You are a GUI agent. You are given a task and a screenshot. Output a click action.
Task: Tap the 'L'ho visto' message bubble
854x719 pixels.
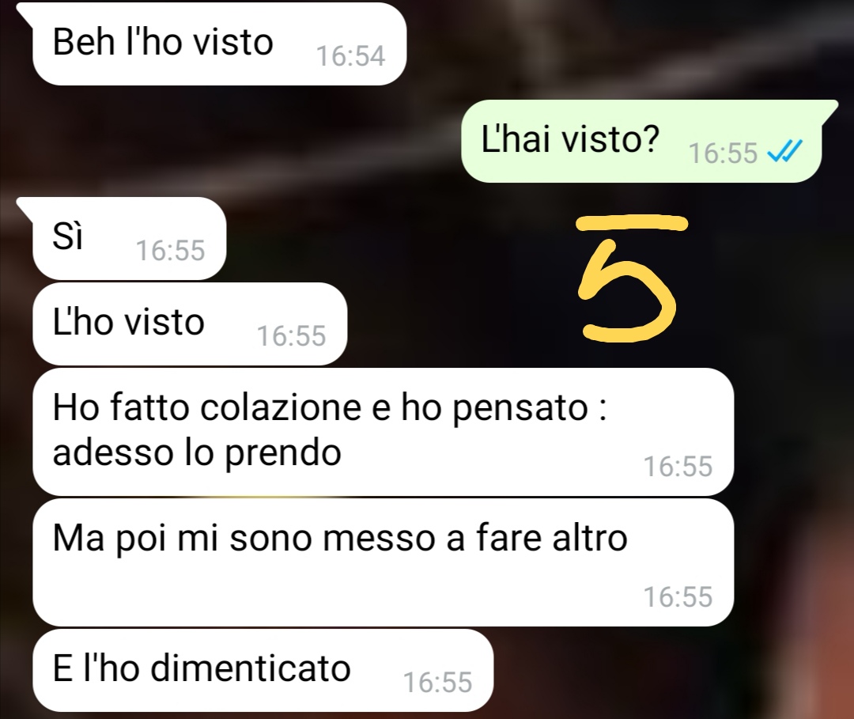tap(190, 324)
